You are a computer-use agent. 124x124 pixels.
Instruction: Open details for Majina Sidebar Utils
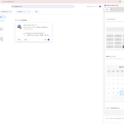[19, 40]
